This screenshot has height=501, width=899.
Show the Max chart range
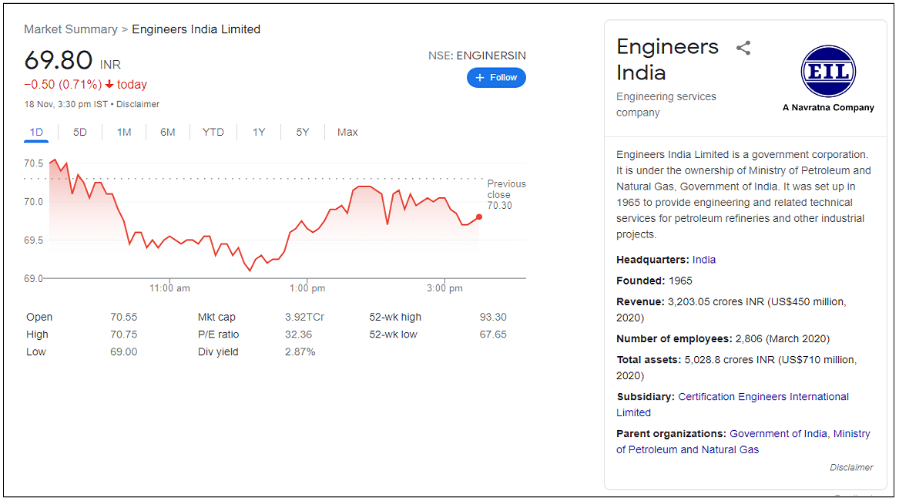tap(347, 133)
